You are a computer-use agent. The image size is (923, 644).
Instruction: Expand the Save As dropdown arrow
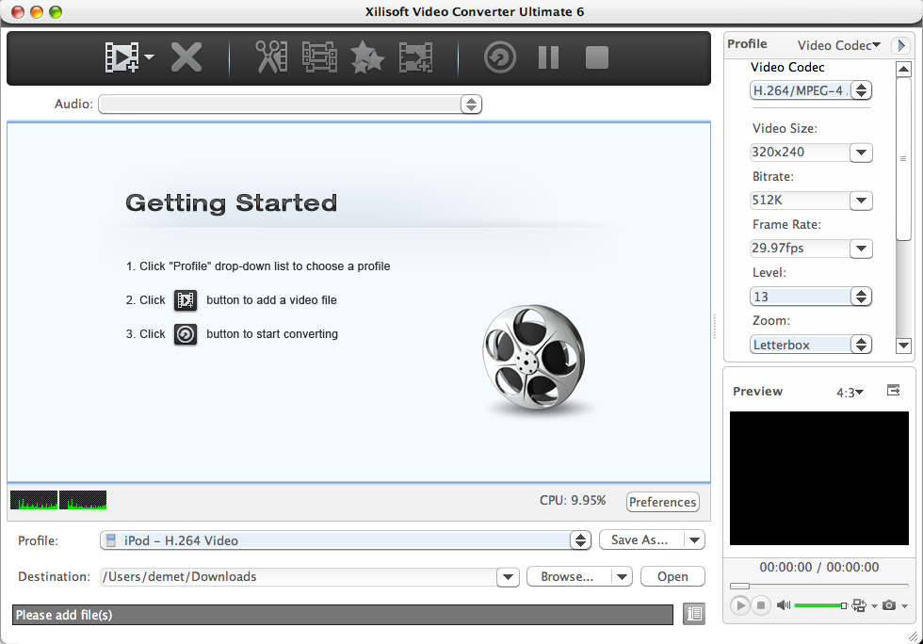tap(695, 539)
